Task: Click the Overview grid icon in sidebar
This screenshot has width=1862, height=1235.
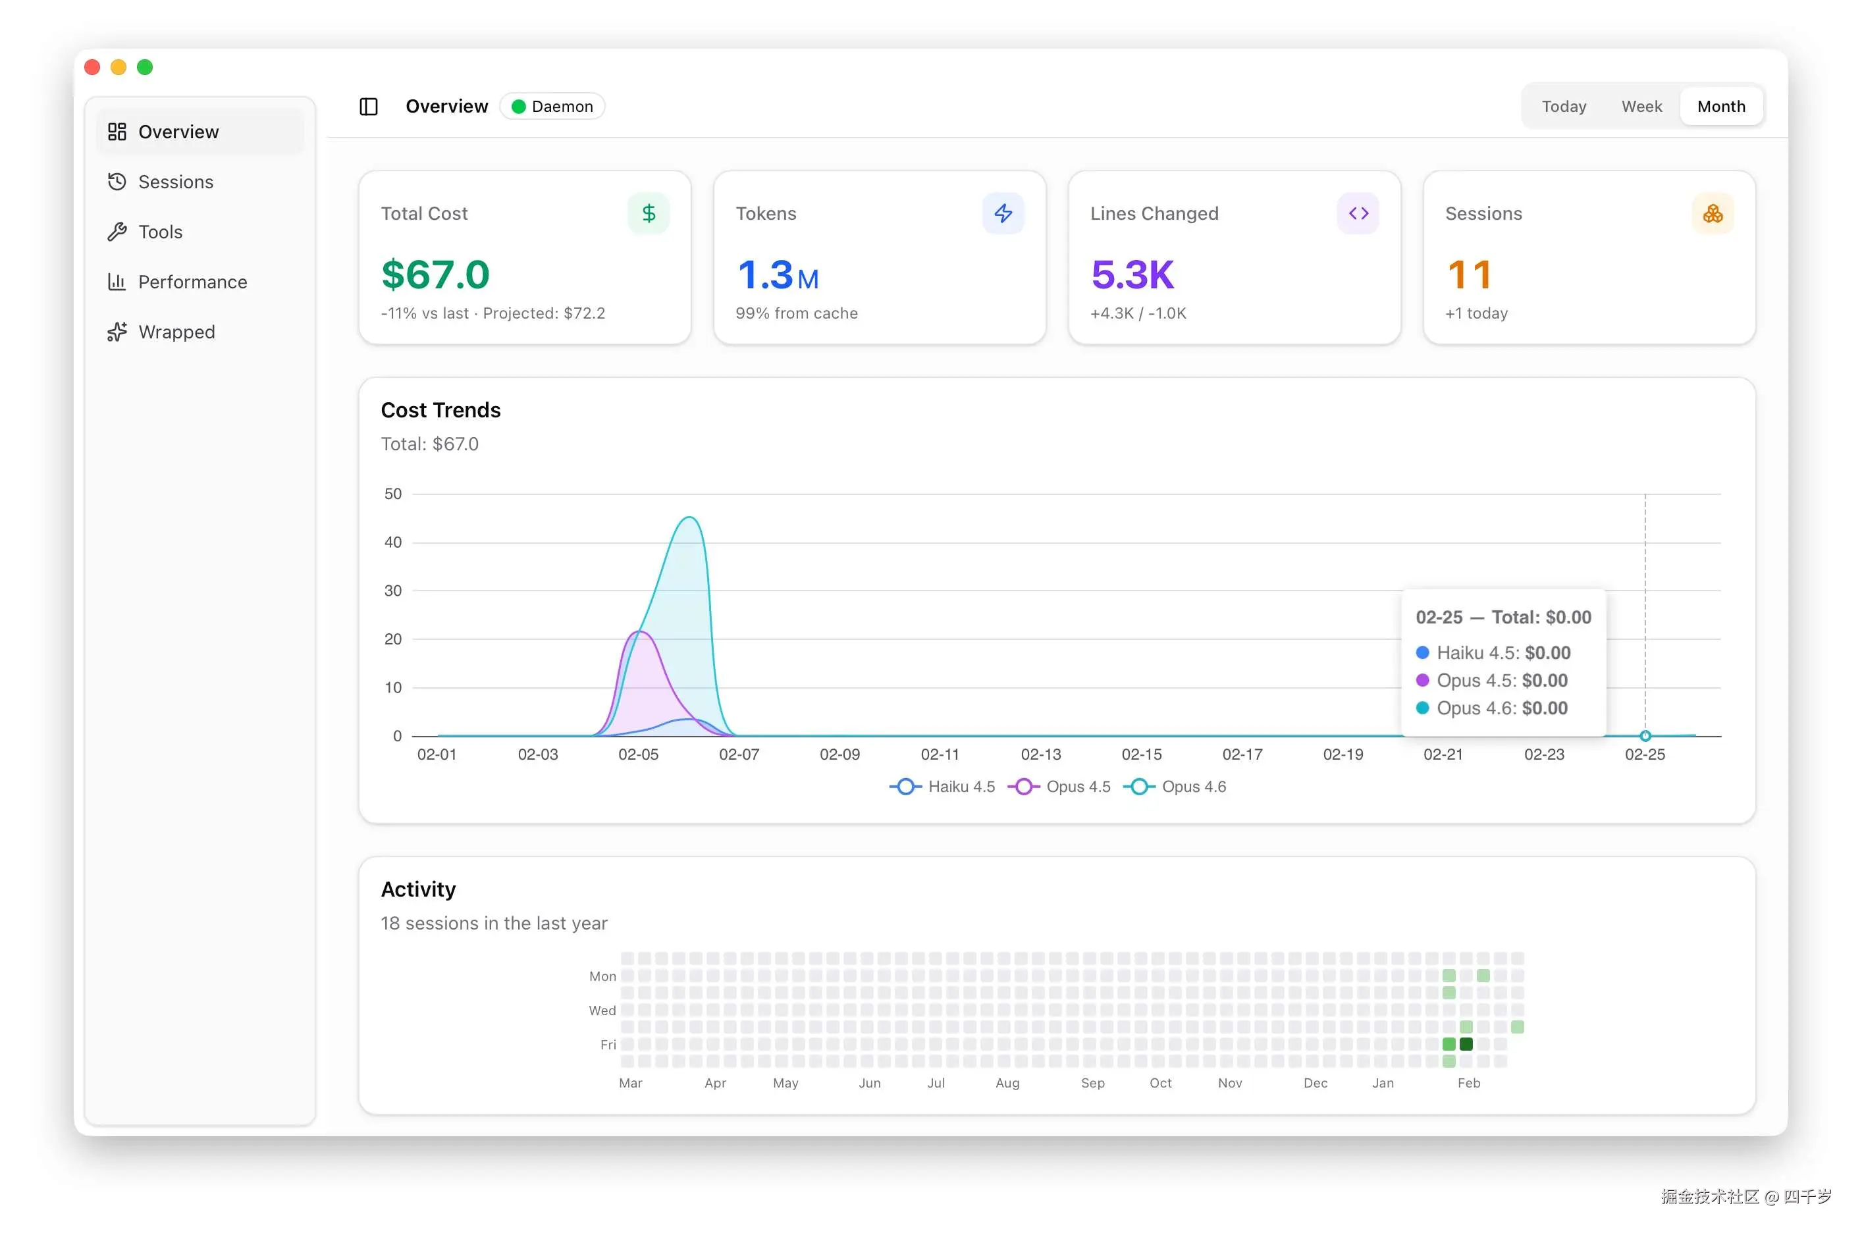Action: click(x=117, y=132)
